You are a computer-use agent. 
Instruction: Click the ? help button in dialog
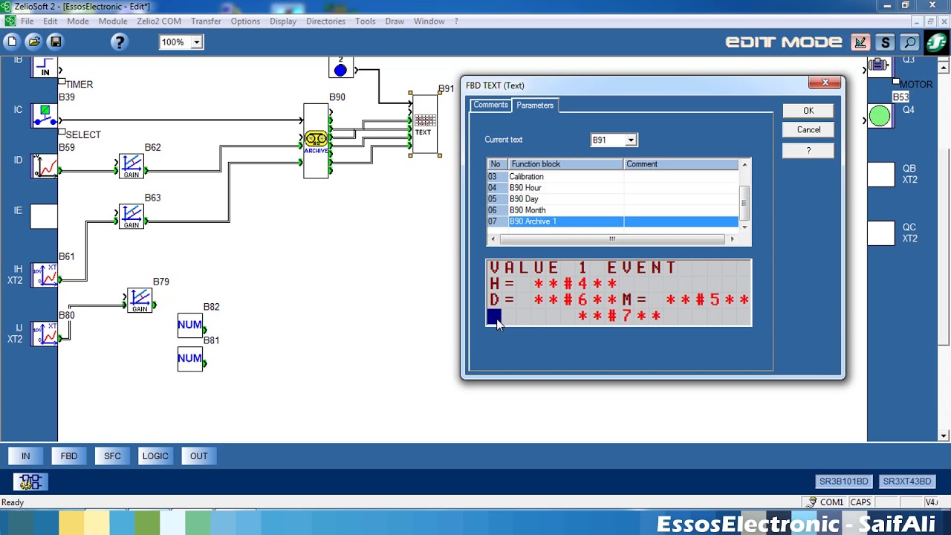pos(808,150)
